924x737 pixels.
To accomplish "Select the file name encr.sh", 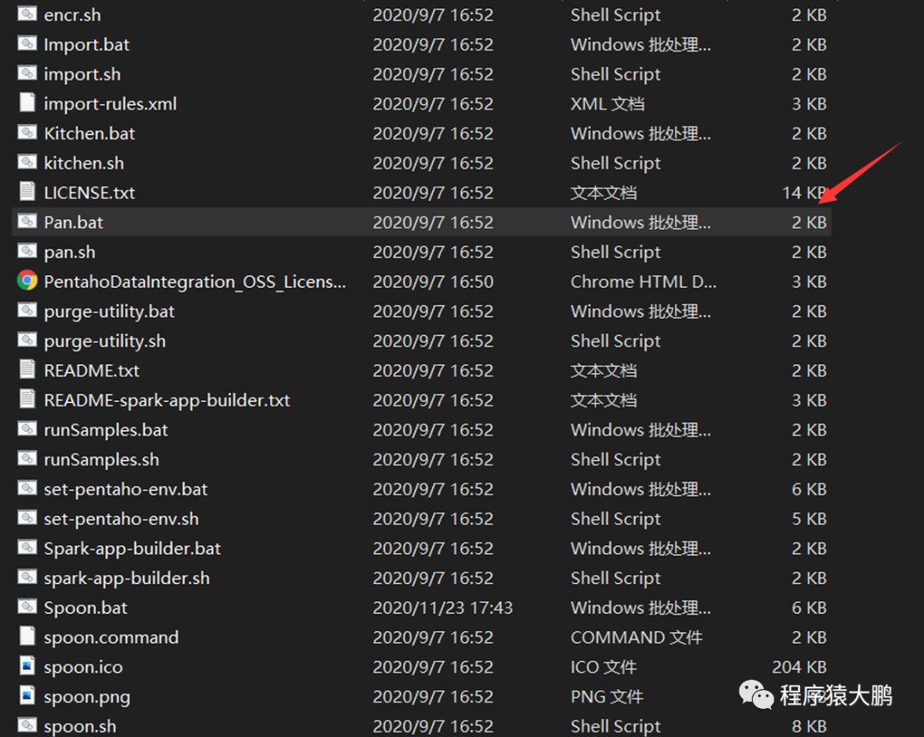I will tap(73, 15).
